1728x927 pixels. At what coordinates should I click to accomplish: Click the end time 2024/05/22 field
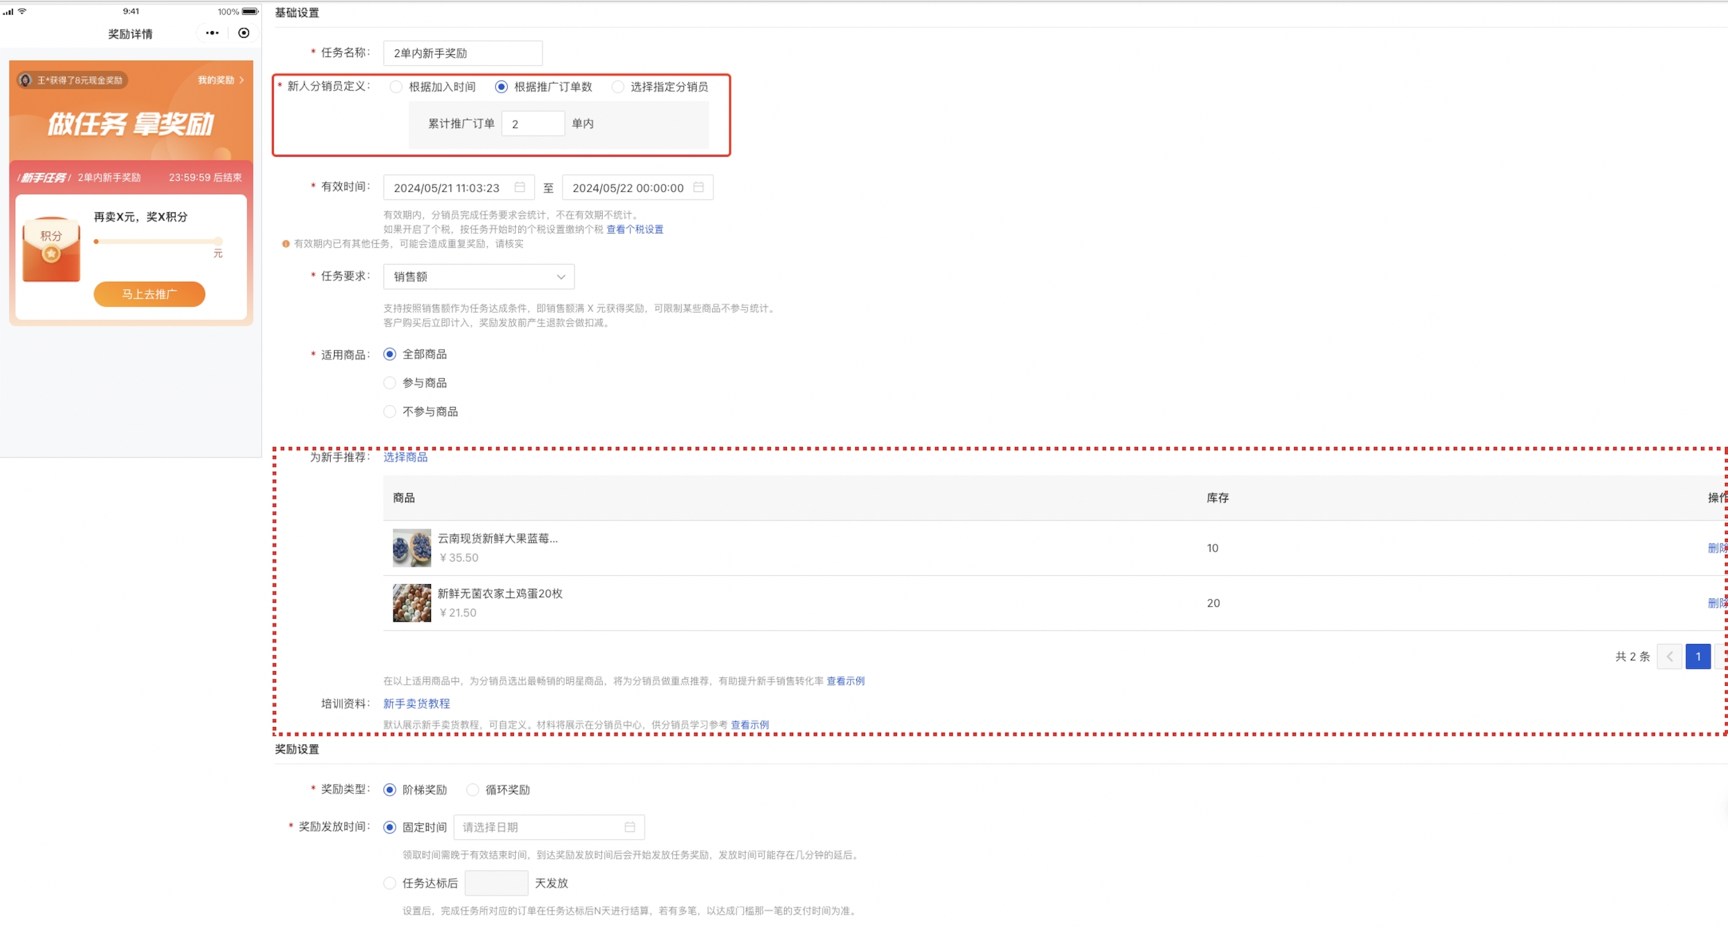[x=638, y=187]
